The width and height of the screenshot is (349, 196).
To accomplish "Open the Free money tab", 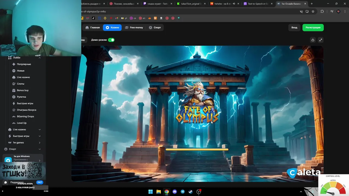I will coord(134,27).
